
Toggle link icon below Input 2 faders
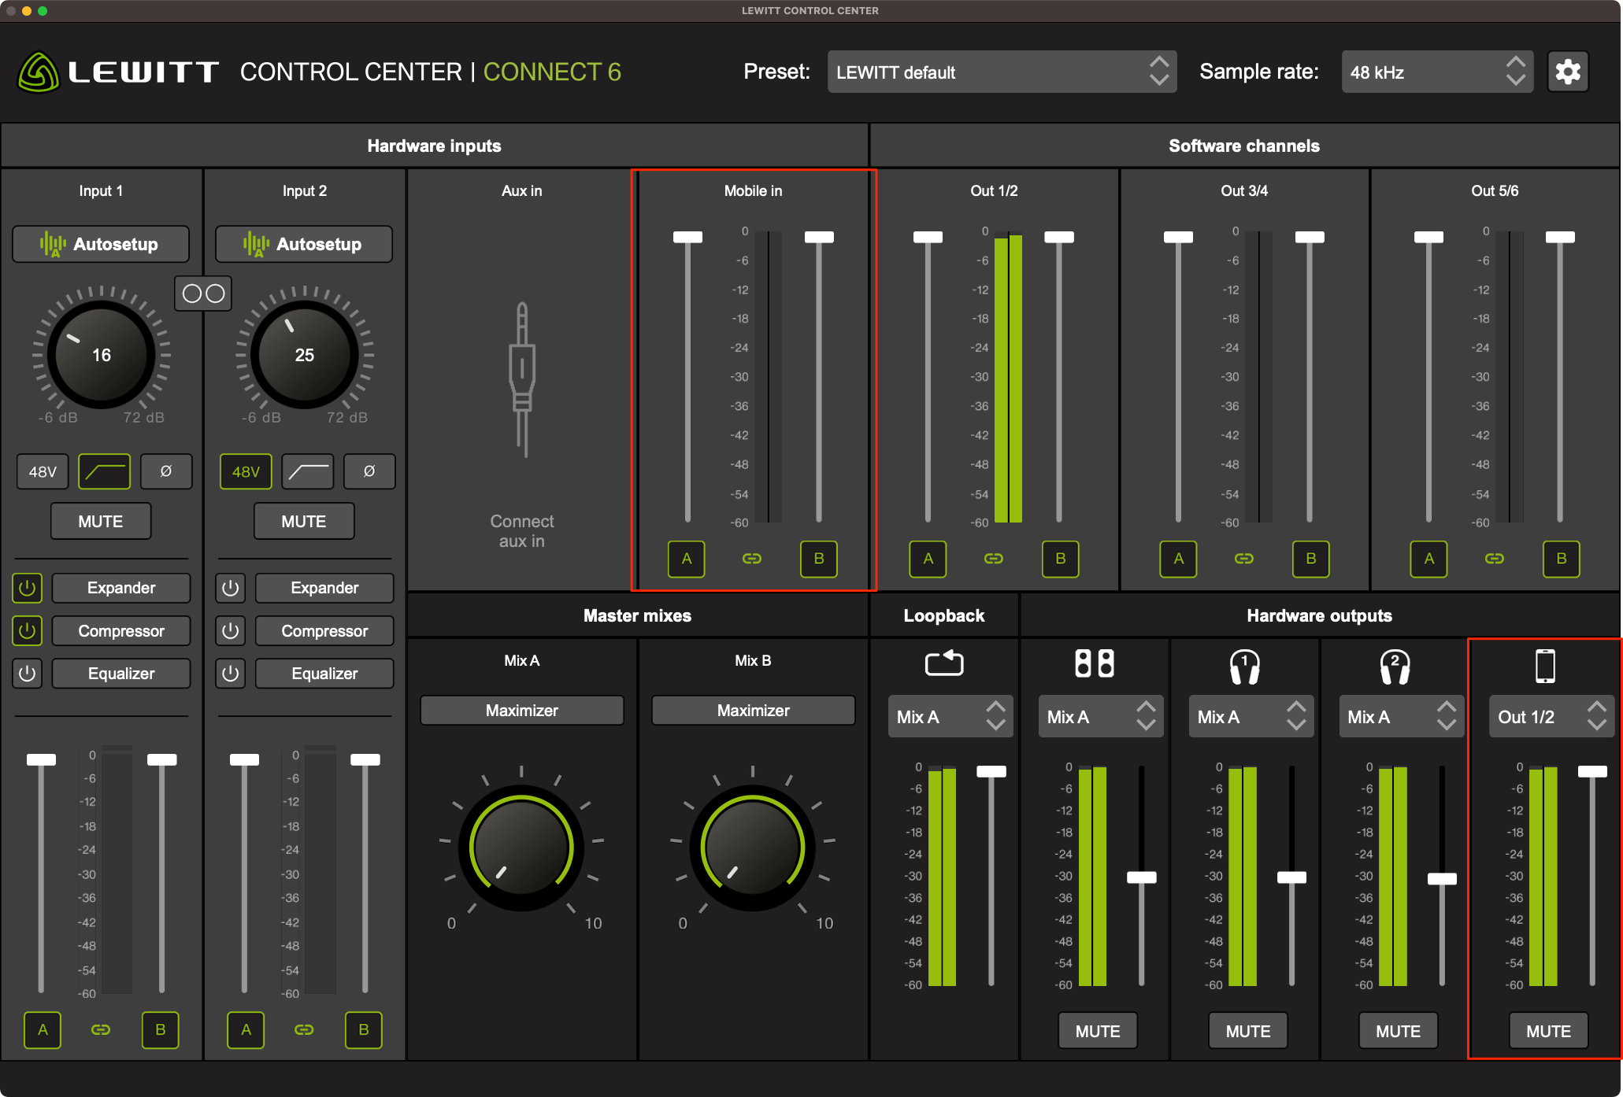click(x=304, y=1029)
